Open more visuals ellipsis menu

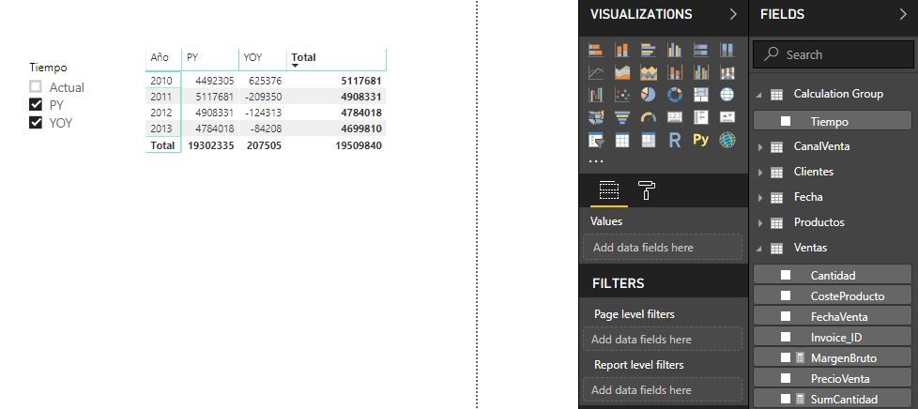pos(595,159)
